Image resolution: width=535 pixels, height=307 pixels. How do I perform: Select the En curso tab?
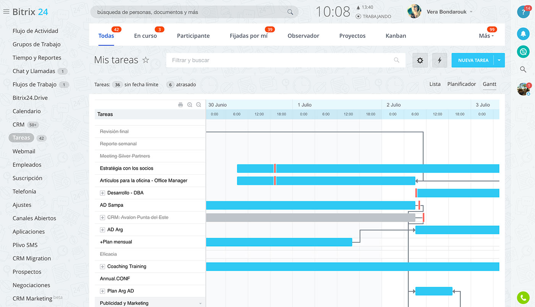(x=145, y=36)
